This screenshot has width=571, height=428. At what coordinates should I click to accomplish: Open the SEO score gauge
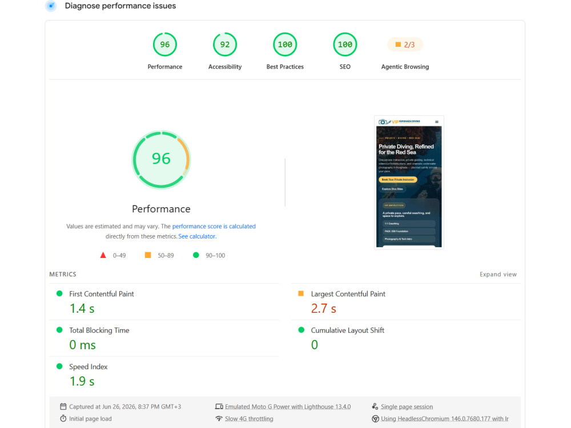tap(345, 45)
